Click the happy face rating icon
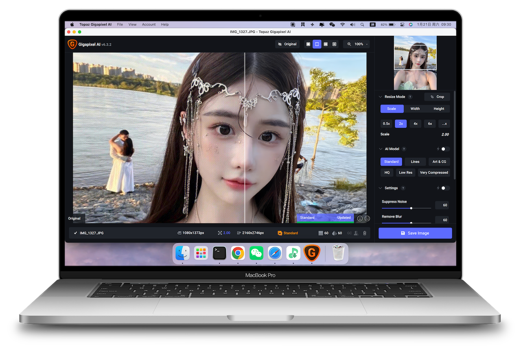521x349 pixels. [360, 218]
